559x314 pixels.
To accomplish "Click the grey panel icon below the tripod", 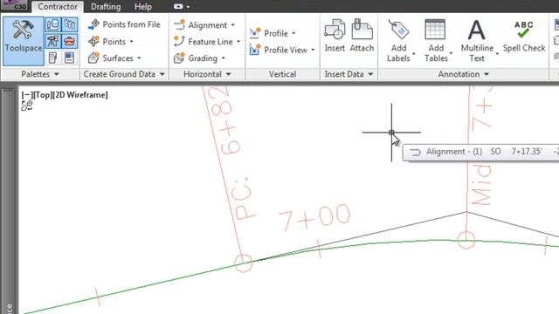I will point(53,58).
